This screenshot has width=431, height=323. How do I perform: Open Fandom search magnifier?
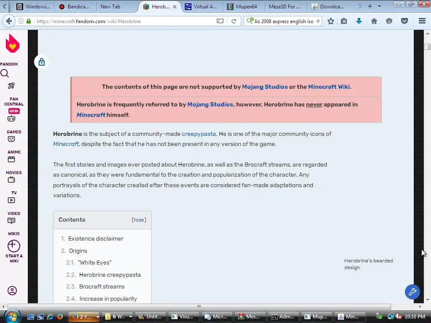point(5,73)
